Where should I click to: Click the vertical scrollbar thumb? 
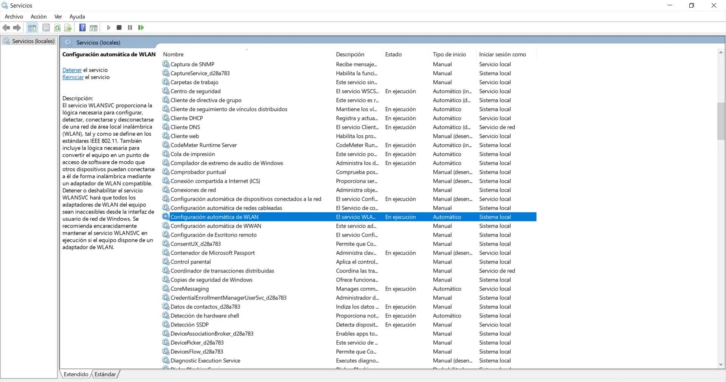pos(721,121)
